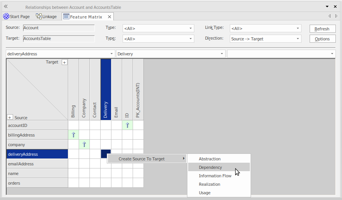
Task: Expand the Source plus button
Action: pos(10,117)
